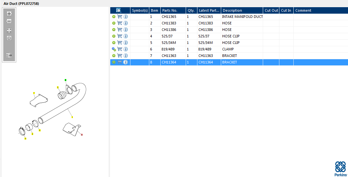Click the Perkins logo

341,169
